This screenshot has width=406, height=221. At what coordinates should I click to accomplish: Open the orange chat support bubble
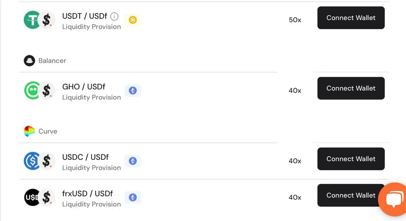click(x=392, y=199)
